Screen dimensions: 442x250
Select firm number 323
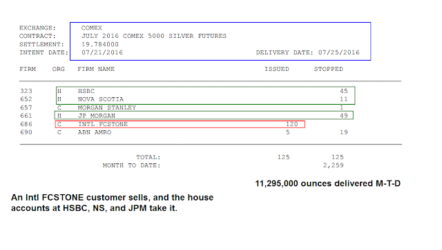(26, 91)
